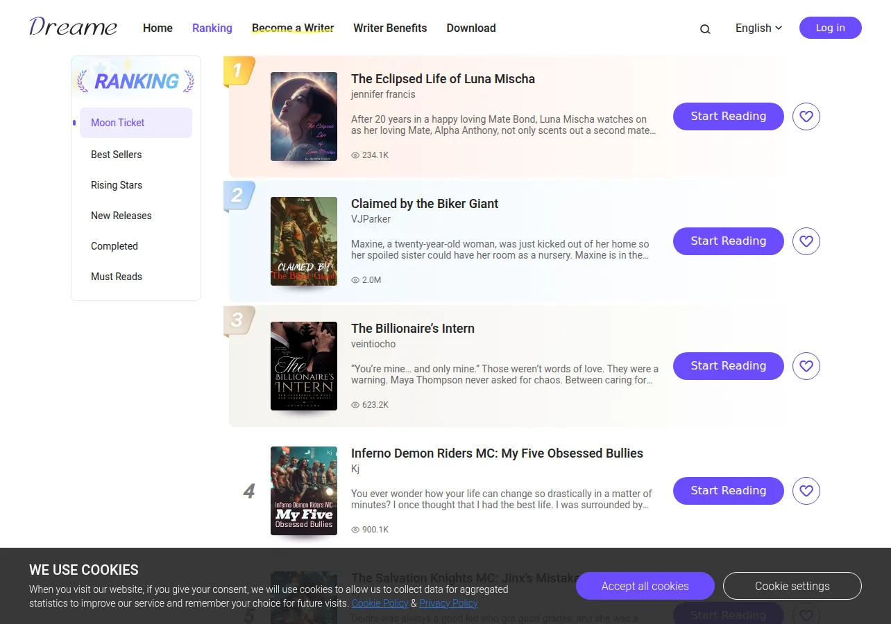
Task: Click the description starting "You ever wonder"
Action: 502,499
